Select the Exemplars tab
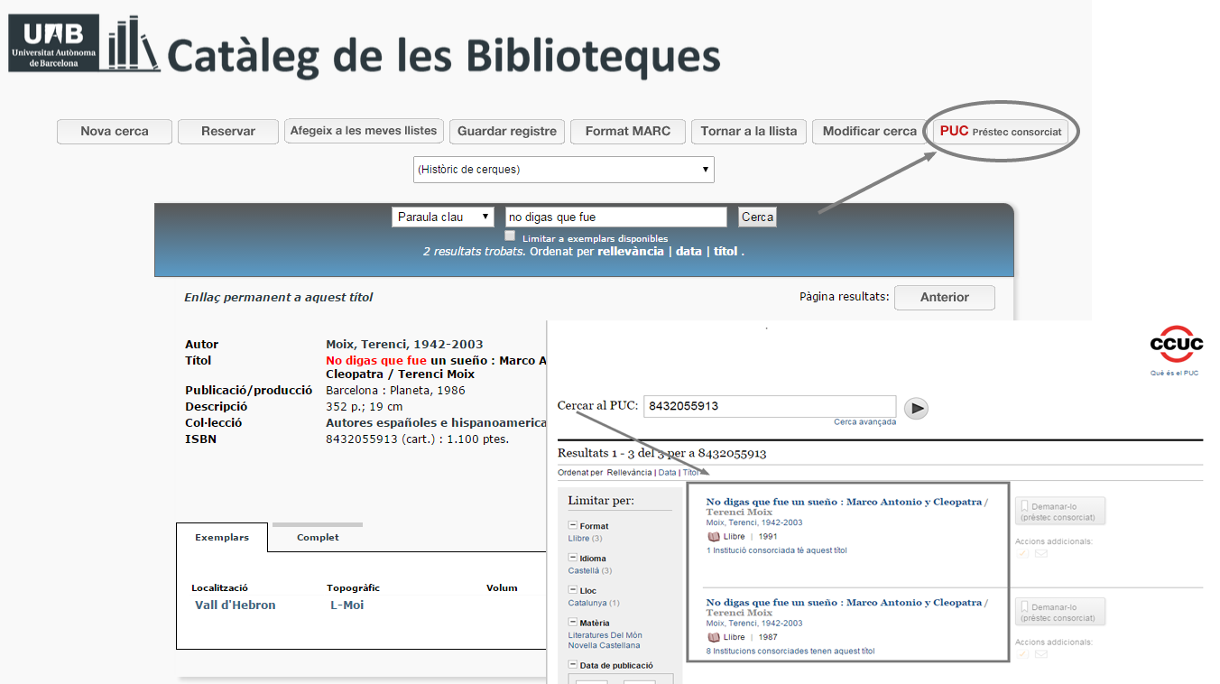 (222, 537)
